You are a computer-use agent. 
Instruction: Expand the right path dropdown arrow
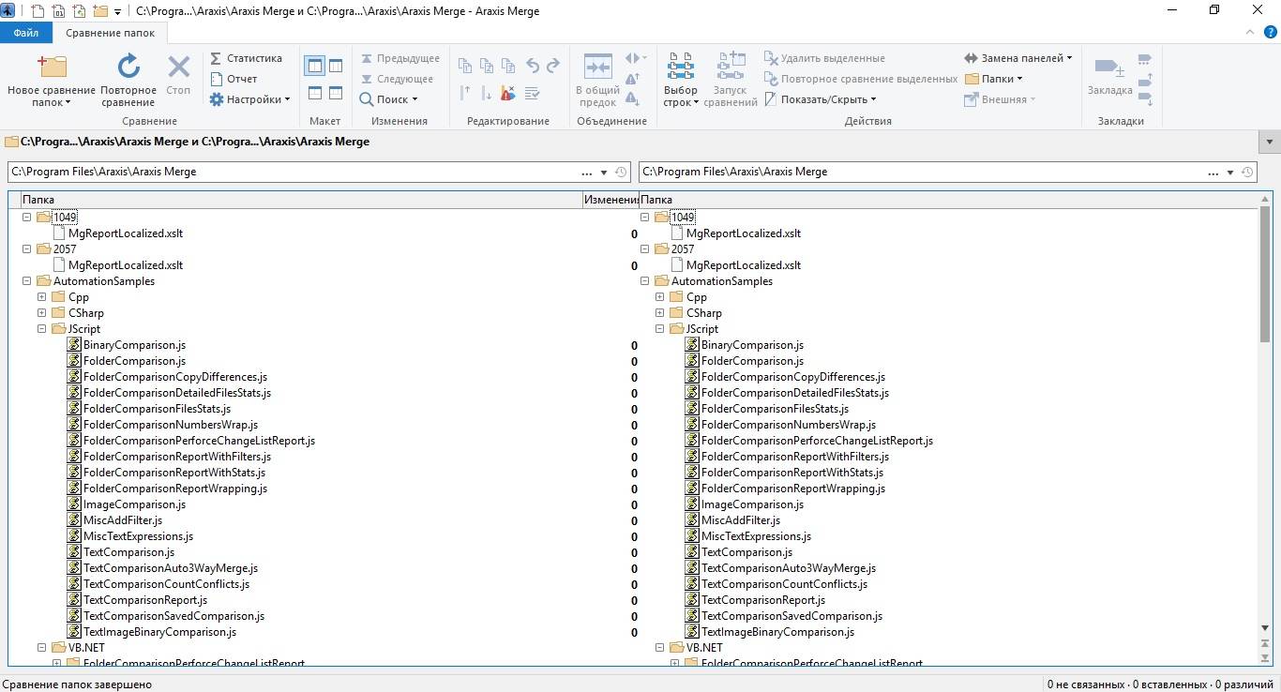pos(1229,173)
